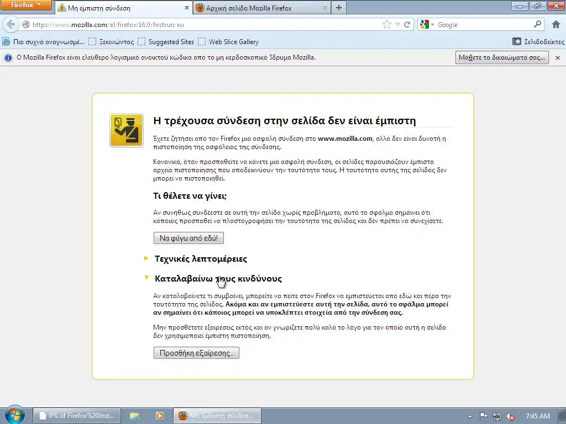Click Προσθήκη εξαίρεσης button
The image size is (566, 424).
point(196,353)
